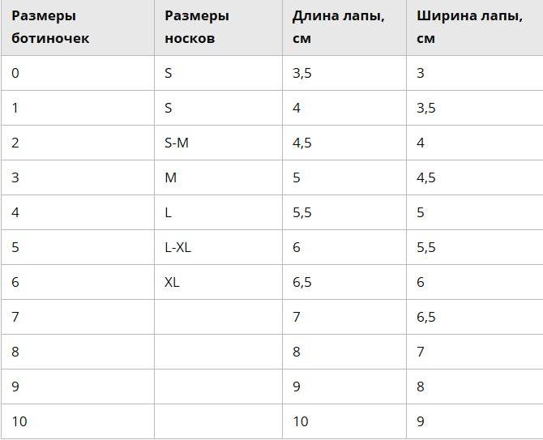Viewport: 543px width, 440px height.
Task: Select boot size 0 cell
Action: 78,73
